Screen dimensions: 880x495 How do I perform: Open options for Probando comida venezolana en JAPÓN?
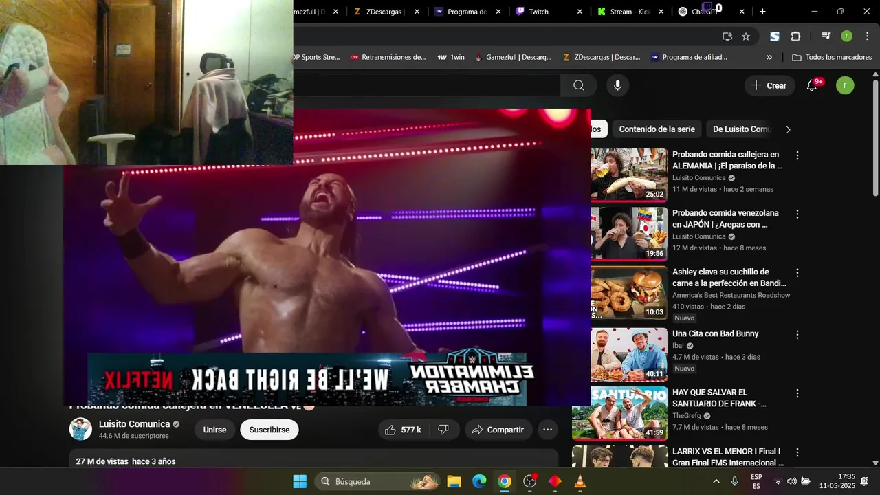(x=797, y=214)
